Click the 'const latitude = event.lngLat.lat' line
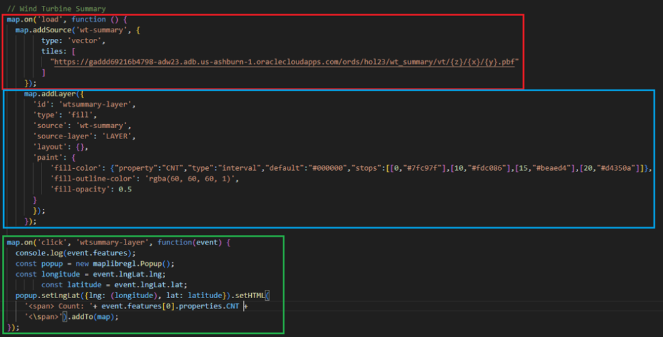 coord(114,285)
